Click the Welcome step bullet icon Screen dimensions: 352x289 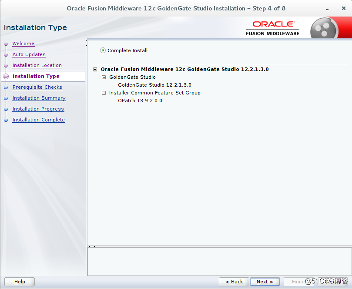(x=6, y=44)
